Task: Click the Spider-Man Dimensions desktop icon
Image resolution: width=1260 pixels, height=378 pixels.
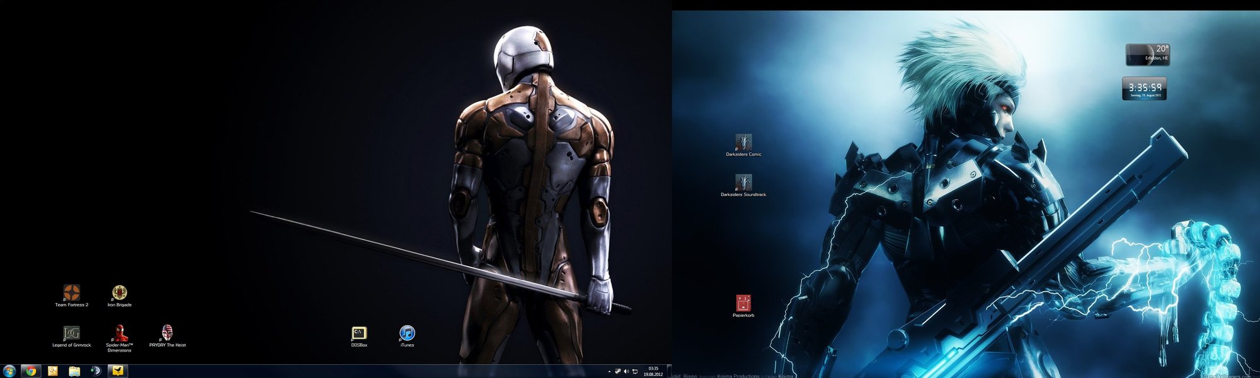Action: pos(119,333)
